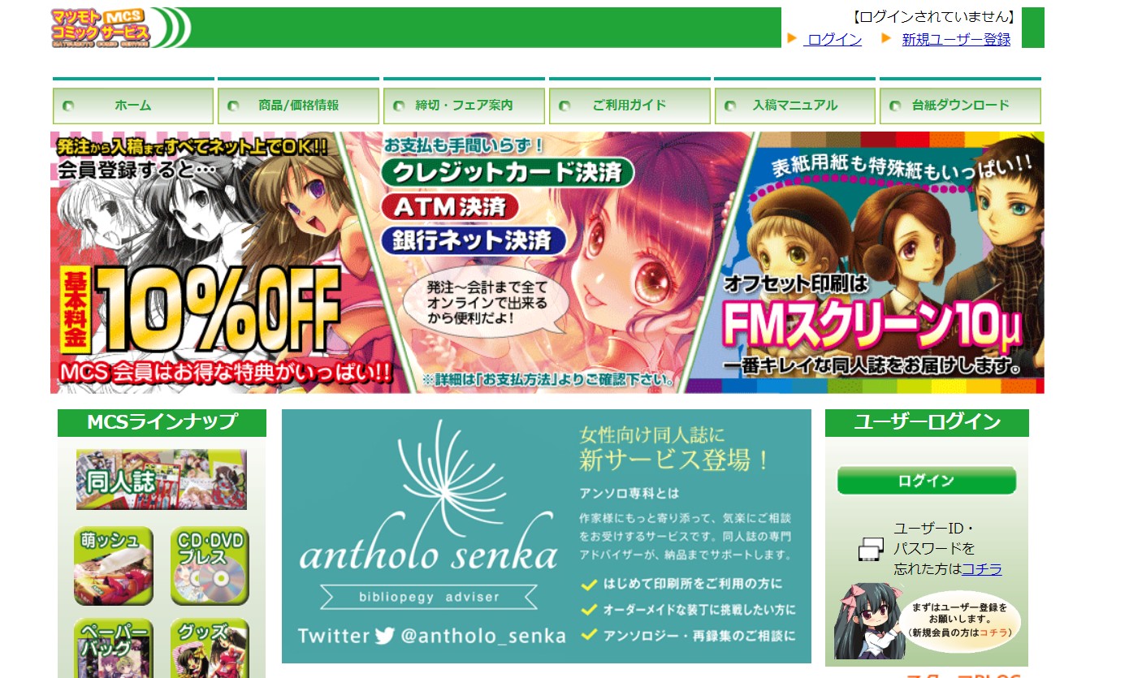Click the ユーザーログイン heading
The height and width of the screenshot is (678, 1129).
tap(927, 423)
